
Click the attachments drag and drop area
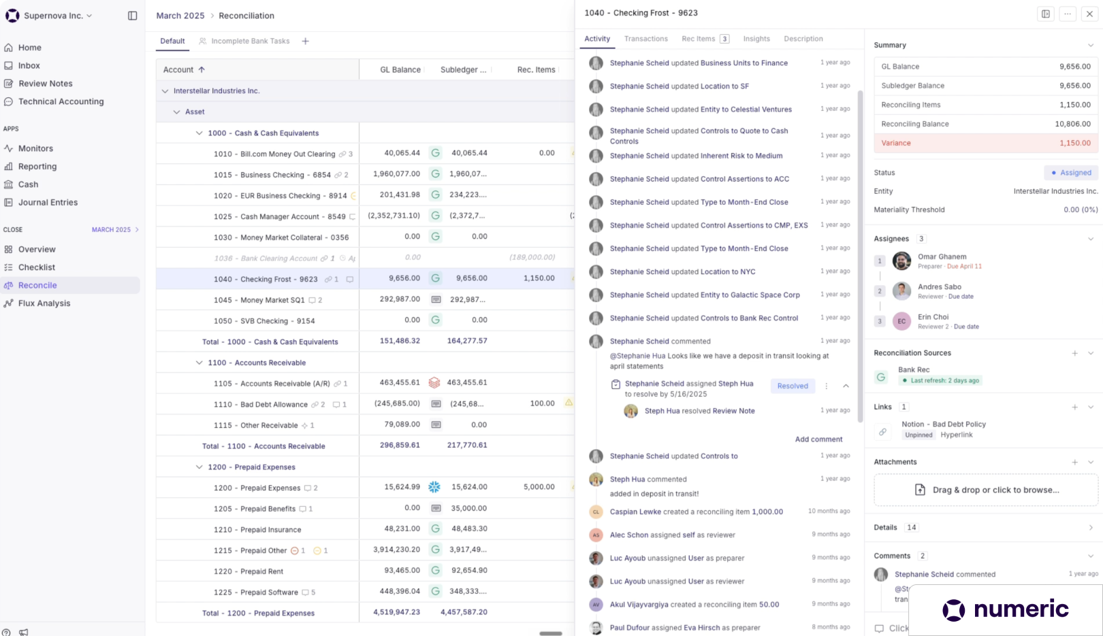(x=986, y=490)
